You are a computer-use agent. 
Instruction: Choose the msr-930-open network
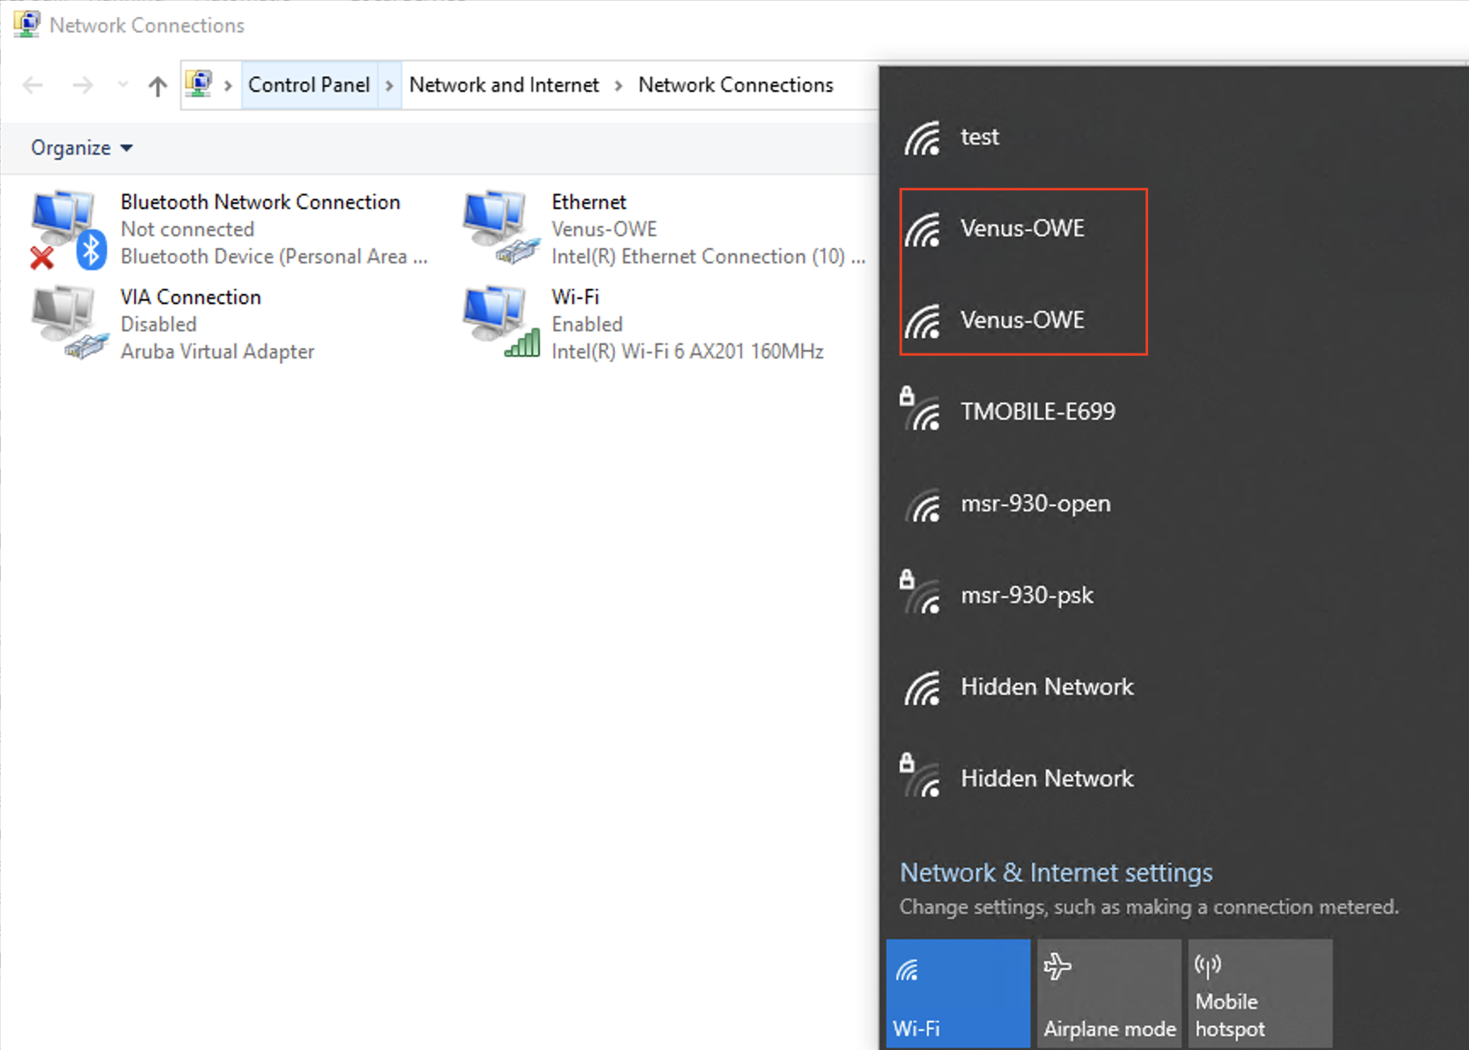pos(1035,503)
